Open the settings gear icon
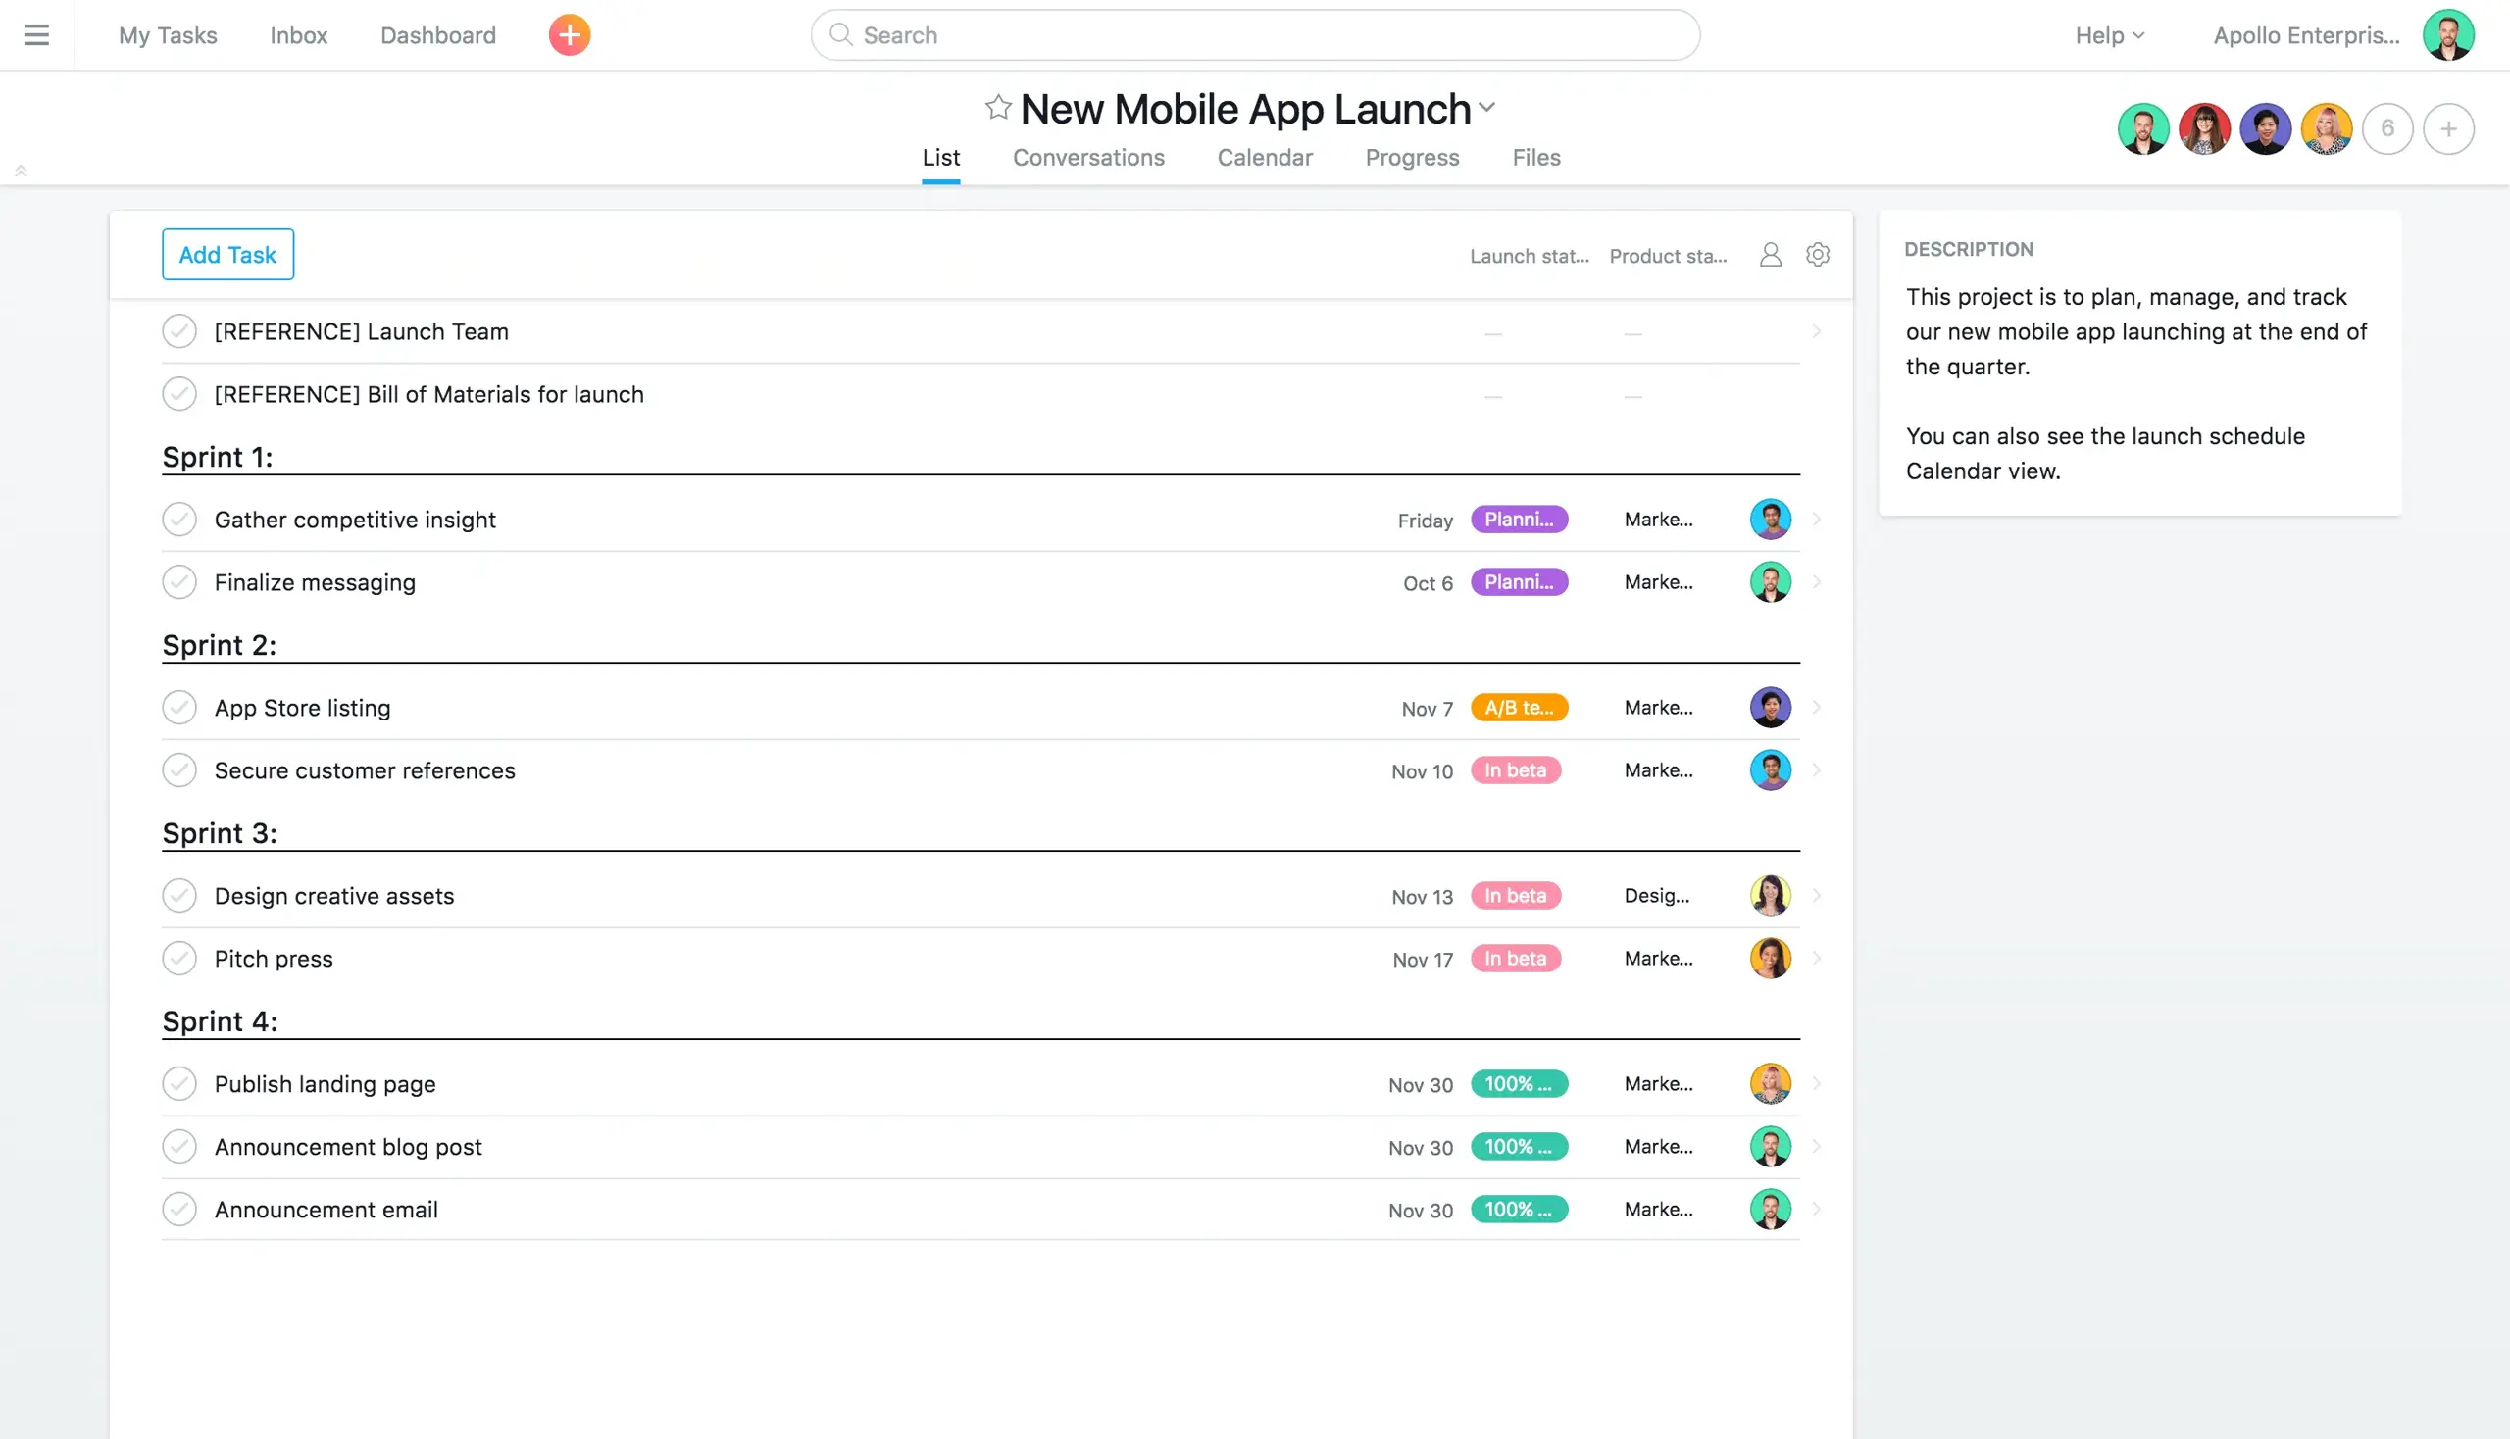This screenshot has height=1439, width=2510. point(1819,255)
